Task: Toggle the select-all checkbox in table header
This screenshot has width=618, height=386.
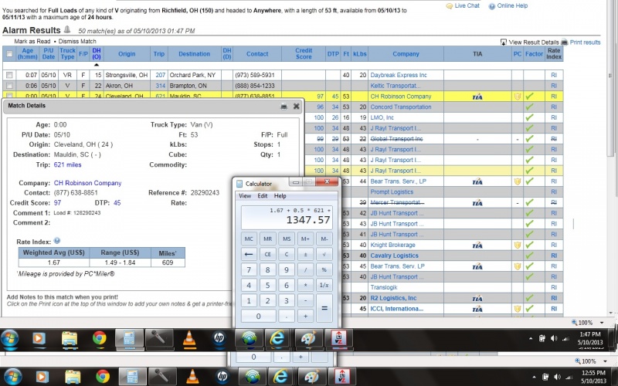Action: pyautogui.click(x=9, y=54)
